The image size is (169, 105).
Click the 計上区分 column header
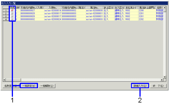pos(109,8)
